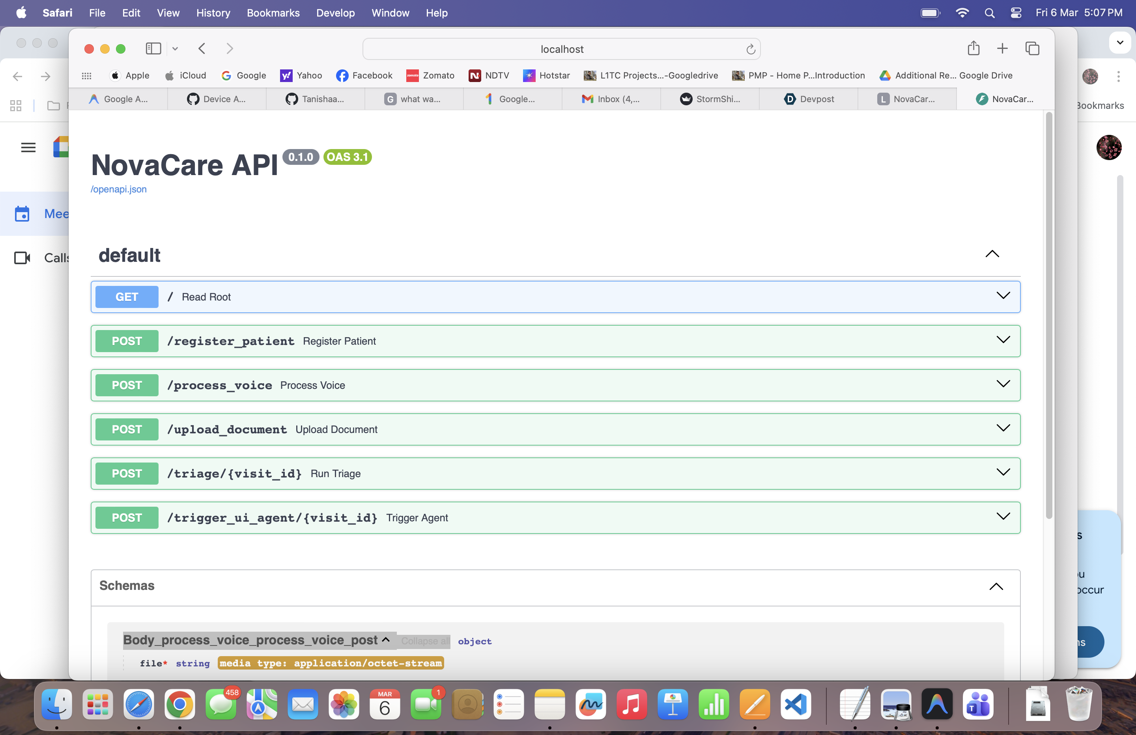Expand the POST /triage/{visit_id} endpoint

point(1003,472)
